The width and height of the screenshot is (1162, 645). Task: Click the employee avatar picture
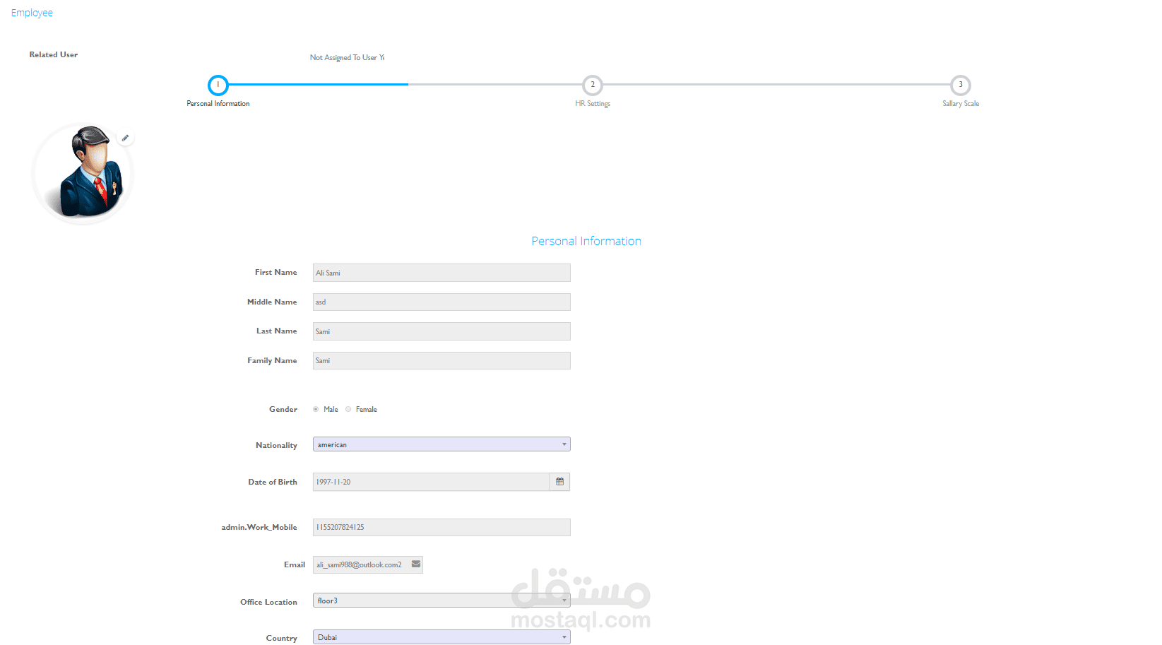click(x=83, y=174)
